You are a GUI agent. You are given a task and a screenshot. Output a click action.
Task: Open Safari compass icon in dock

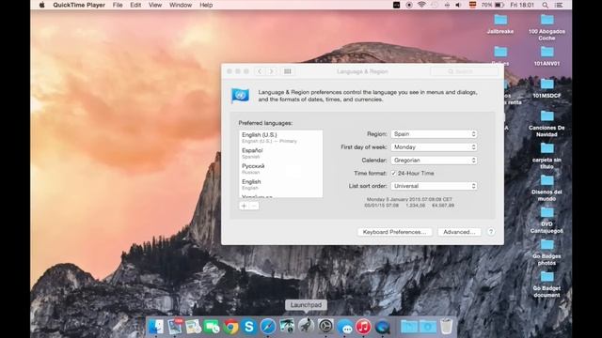pyautogui.click(x=268, y=327)
